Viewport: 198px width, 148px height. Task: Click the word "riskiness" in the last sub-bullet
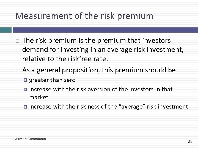point(89,107)
